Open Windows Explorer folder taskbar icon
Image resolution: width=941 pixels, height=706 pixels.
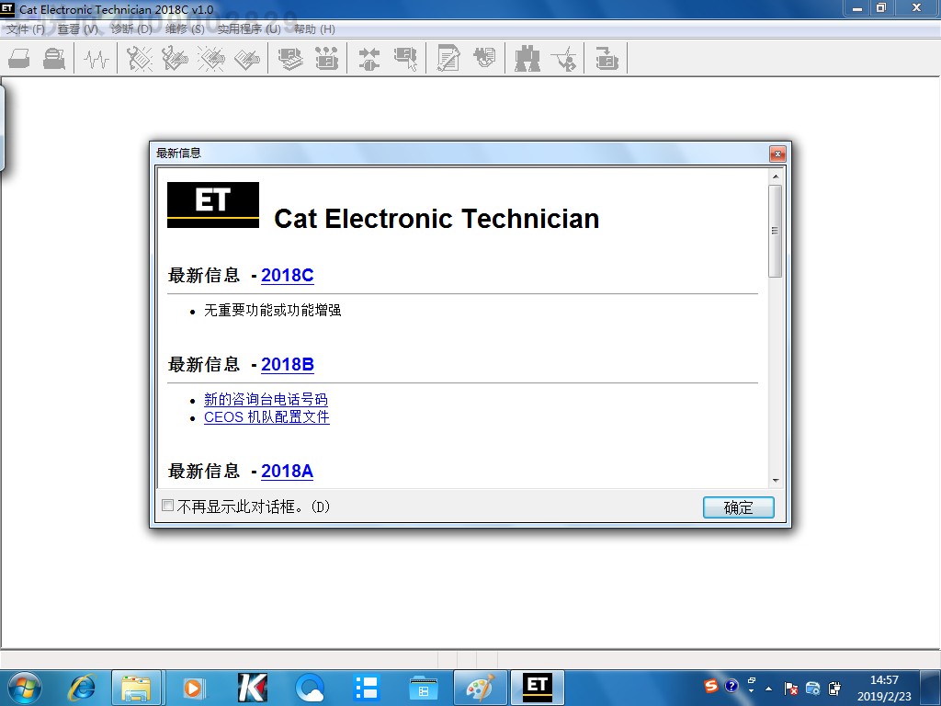tap(137, 688)
